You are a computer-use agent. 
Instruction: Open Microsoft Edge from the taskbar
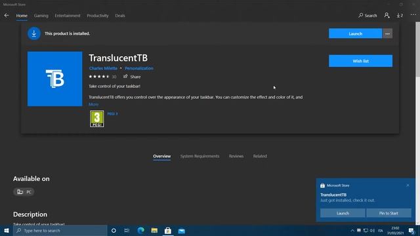[140, 230]
